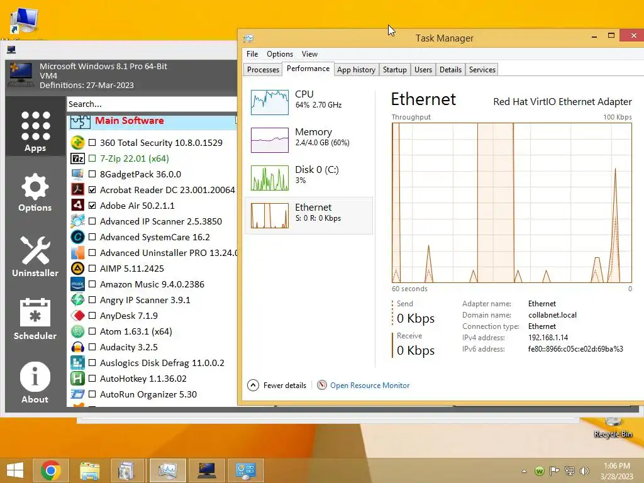Viewport: 644px width, 483px height.
Task: Click the Adobe Air icon
Action: [x=77, y=206]
